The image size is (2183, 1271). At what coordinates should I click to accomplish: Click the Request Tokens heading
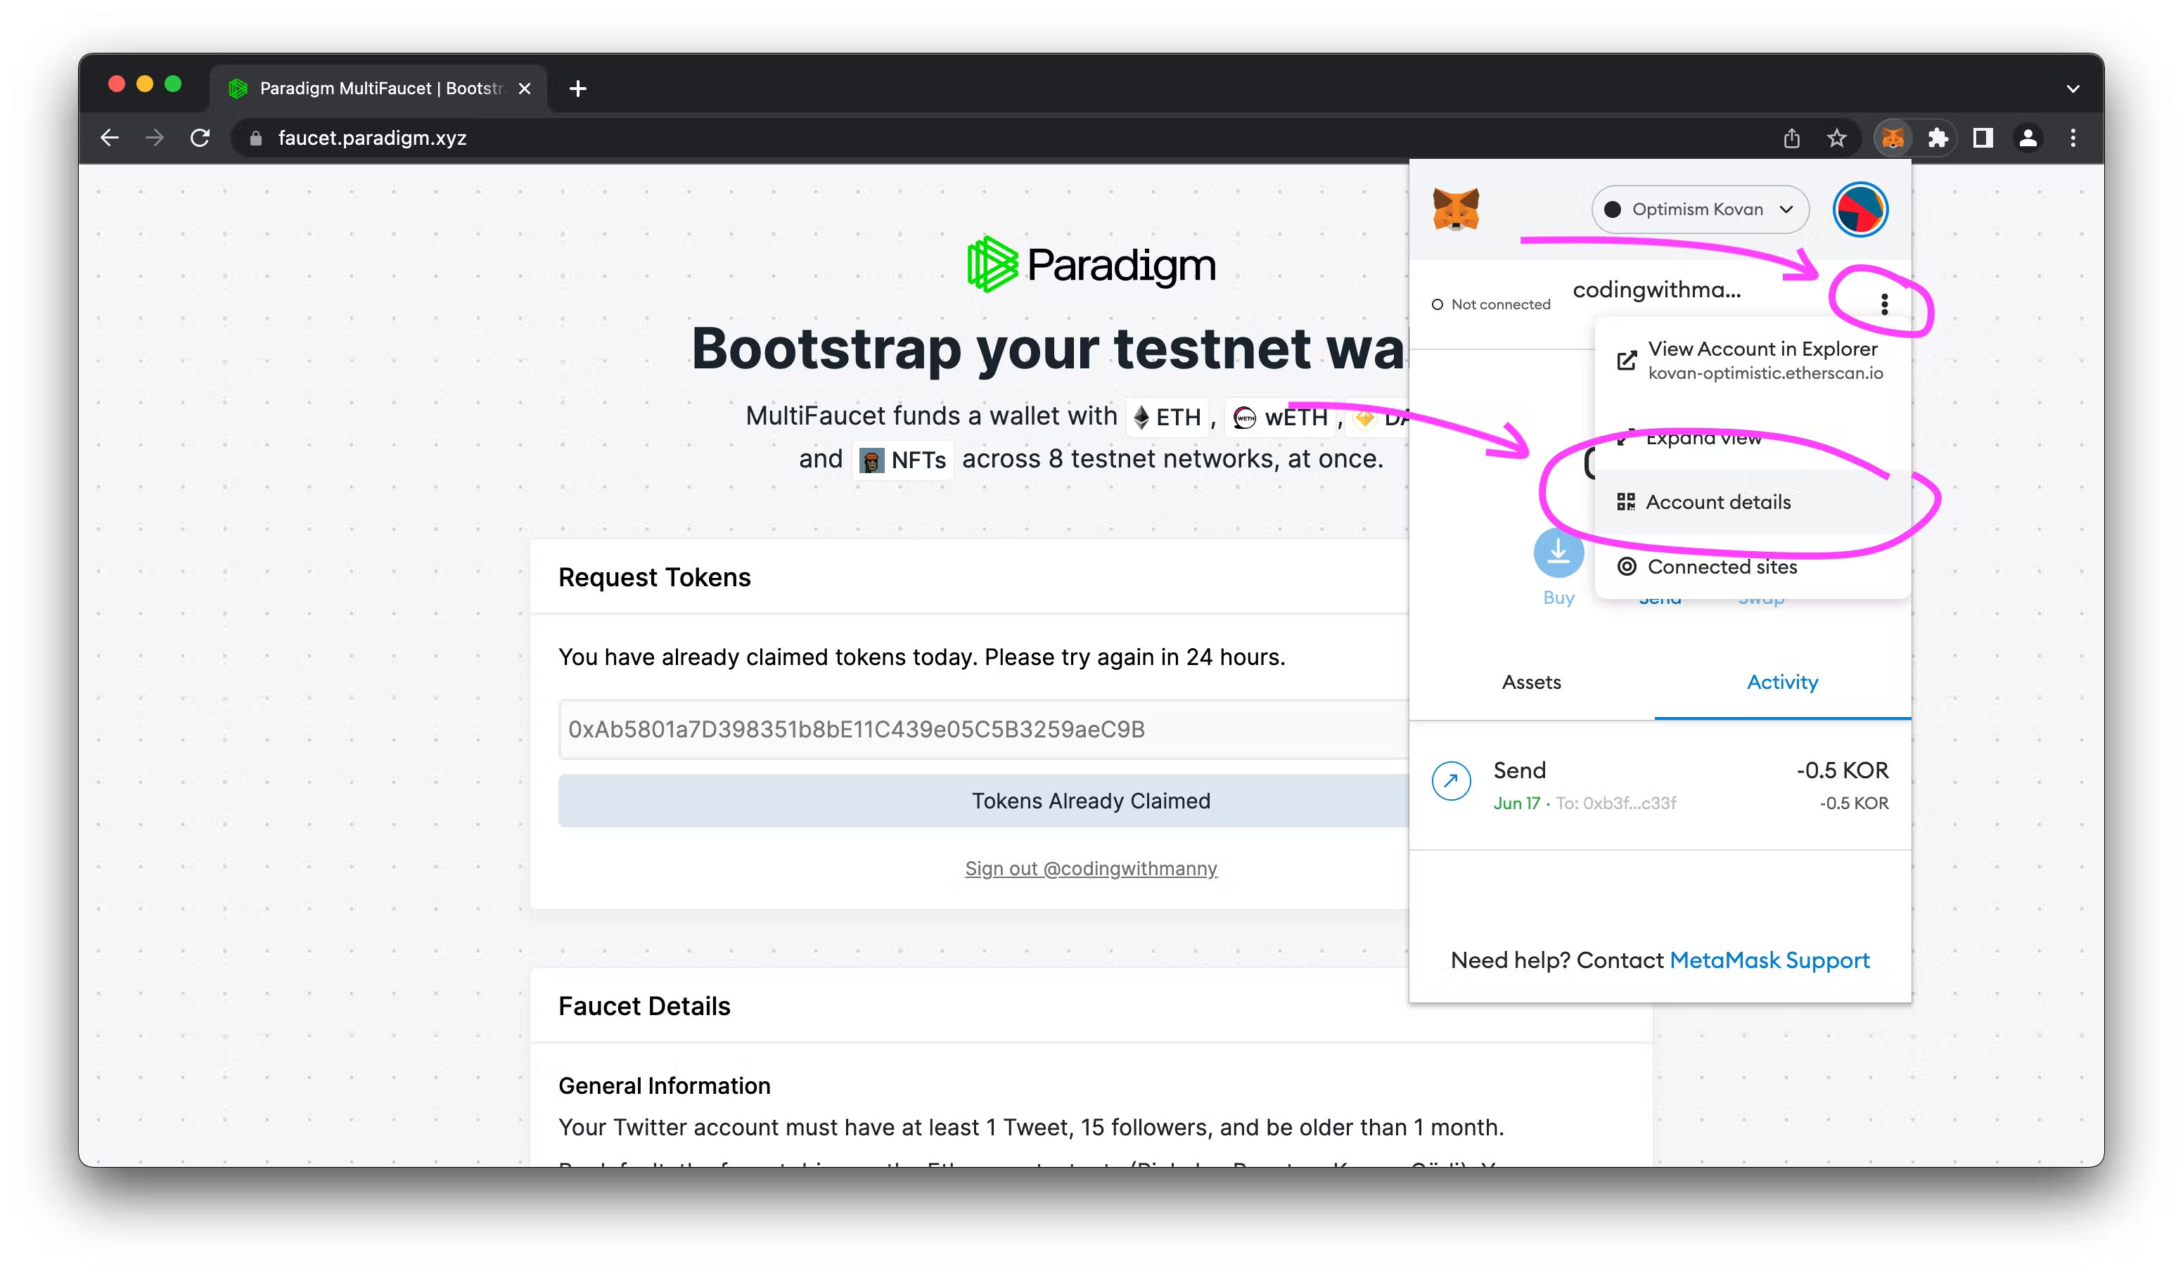(x=654, y=577)
